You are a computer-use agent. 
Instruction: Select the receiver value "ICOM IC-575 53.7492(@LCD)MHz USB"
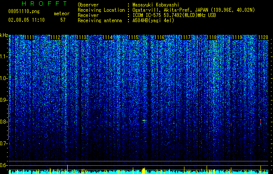tap(174, 15)
